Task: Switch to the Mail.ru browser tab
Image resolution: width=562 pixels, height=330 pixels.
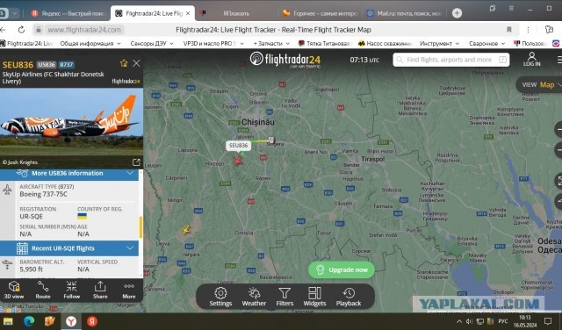Action: click(404, 13)
